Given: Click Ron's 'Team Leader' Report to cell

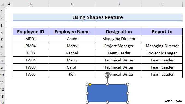Looking at the screenshot, I should point(162,74).
